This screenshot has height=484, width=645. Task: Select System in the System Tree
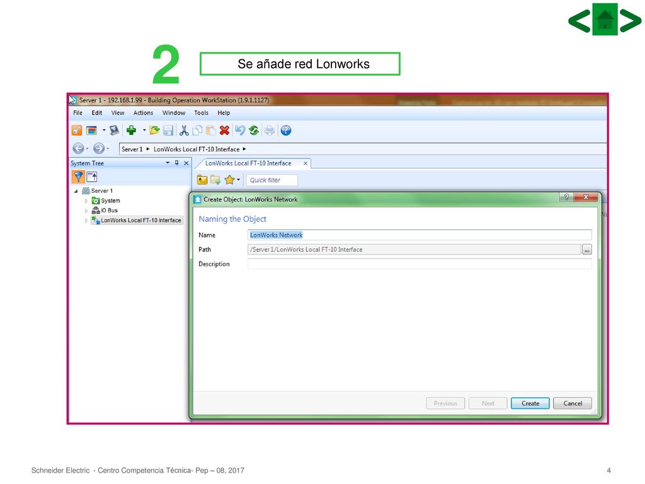(x=110, y=201)
